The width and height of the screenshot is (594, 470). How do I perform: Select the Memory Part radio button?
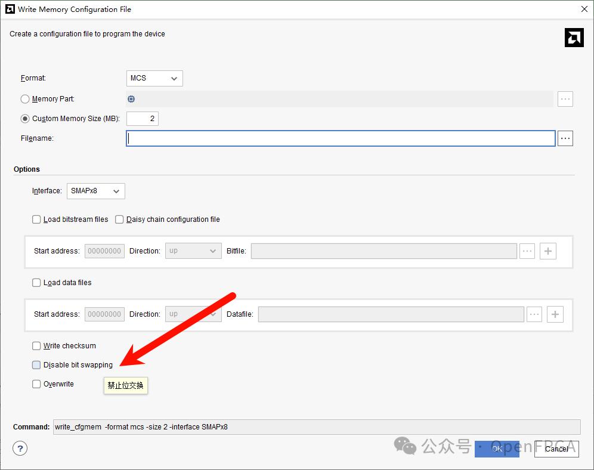click(25, 99)
